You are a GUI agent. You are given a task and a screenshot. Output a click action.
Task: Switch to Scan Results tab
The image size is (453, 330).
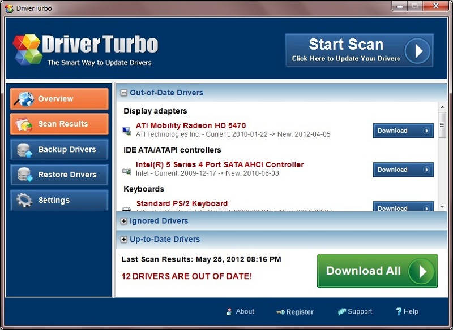click(59, 124)
